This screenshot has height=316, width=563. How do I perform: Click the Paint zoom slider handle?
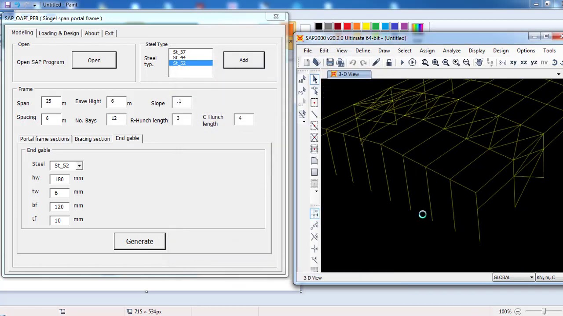544,312
